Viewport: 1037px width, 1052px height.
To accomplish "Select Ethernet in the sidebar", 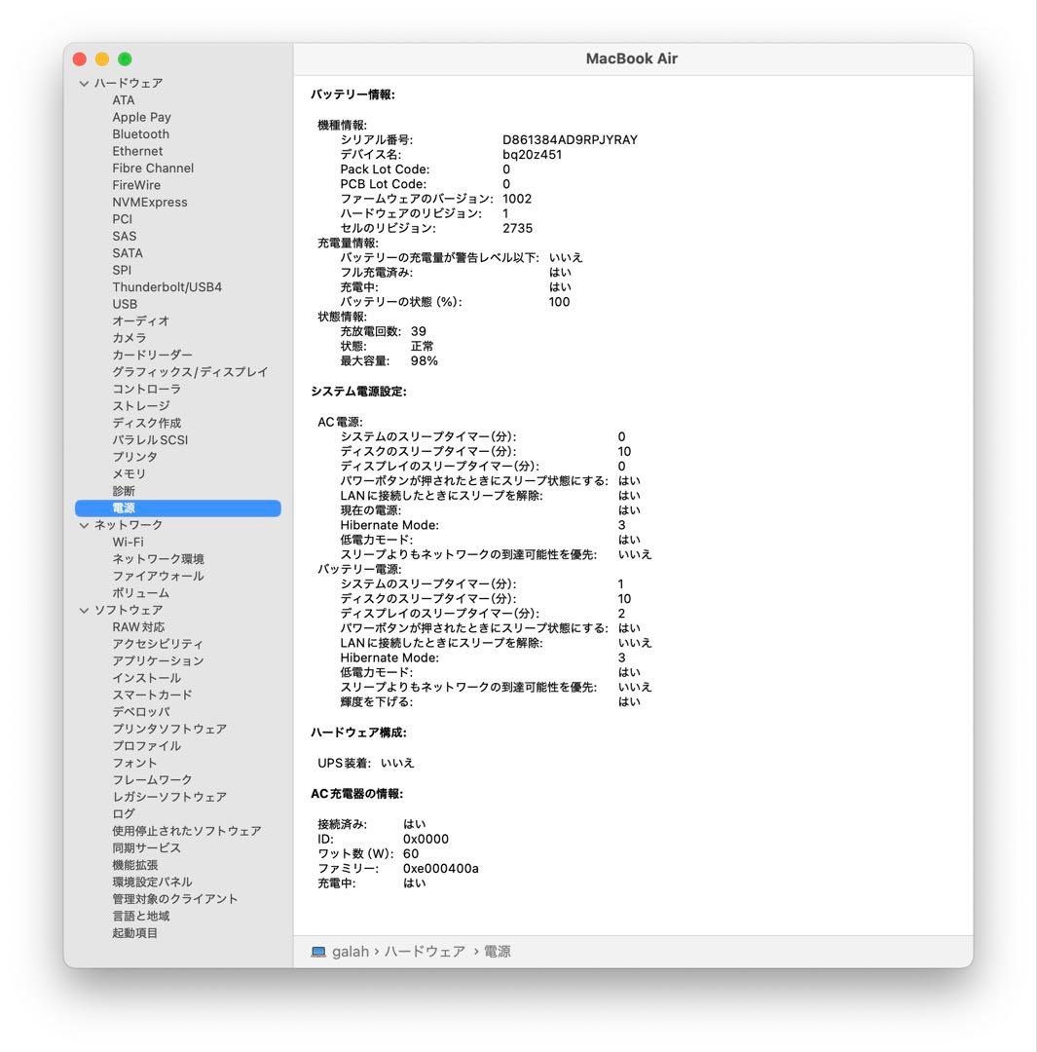I will [137, 151].
